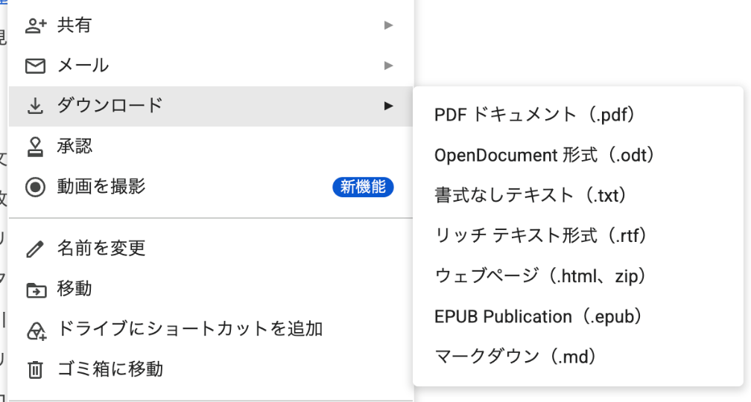Expand the メール submenu arrow
Image resolution: width=751 pixels, height=402 pixels.
388,66
